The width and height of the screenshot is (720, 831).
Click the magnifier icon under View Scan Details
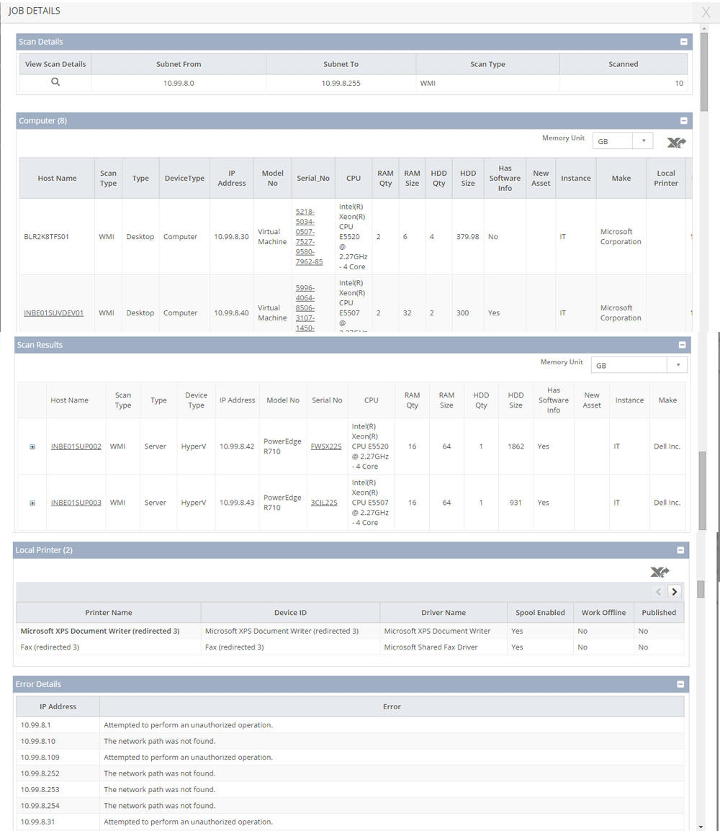tap(55, 82)
